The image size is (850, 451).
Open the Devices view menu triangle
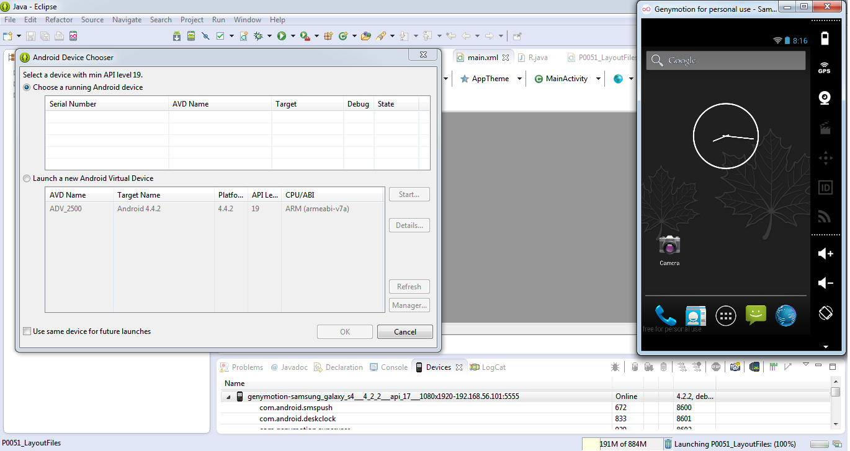click(x=806, y=365)
